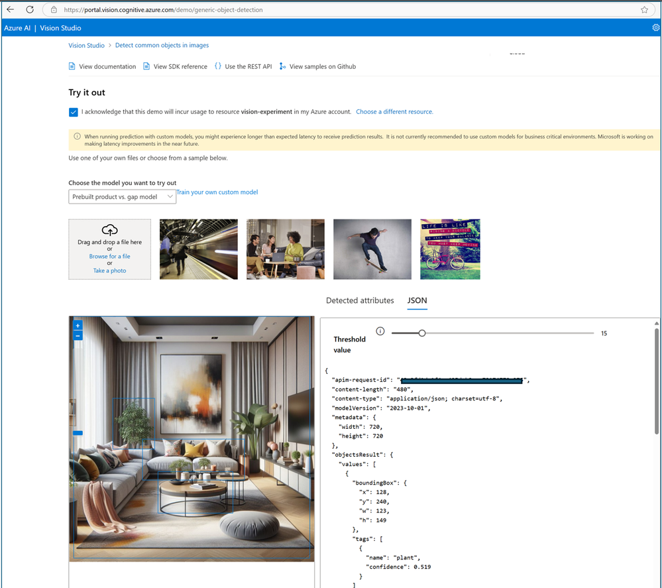The width and height of the screenshot is (662, 588).
Task: Click Browse for a file link
Action: point(110,257)
